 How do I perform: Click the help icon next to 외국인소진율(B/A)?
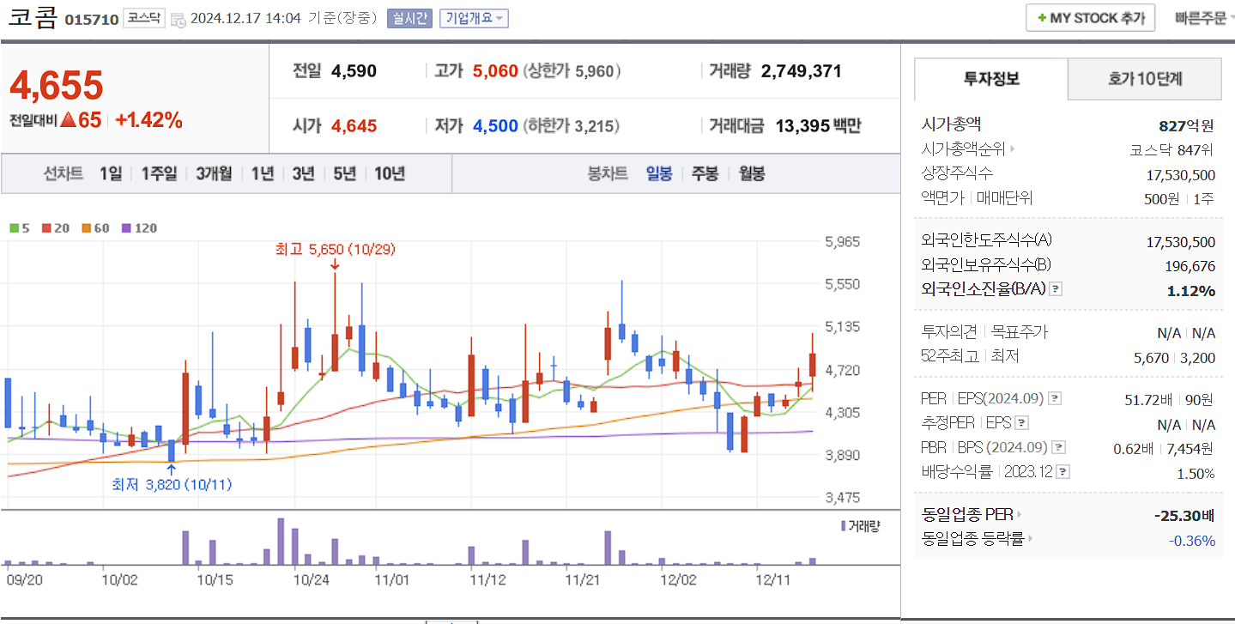1056,290
